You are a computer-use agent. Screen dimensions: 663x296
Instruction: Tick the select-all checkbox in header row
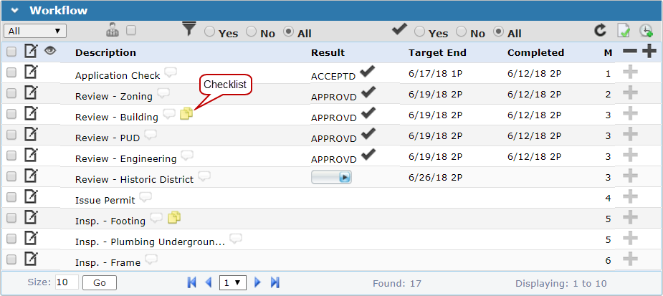[x=11, y=52]
